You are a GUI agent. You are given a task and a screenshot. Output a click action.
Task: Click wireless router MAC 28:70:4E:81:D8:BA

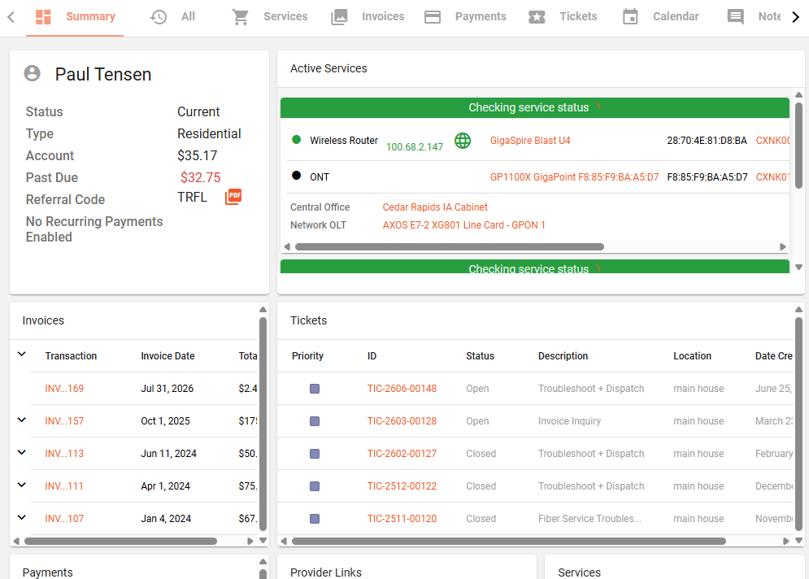707,141
